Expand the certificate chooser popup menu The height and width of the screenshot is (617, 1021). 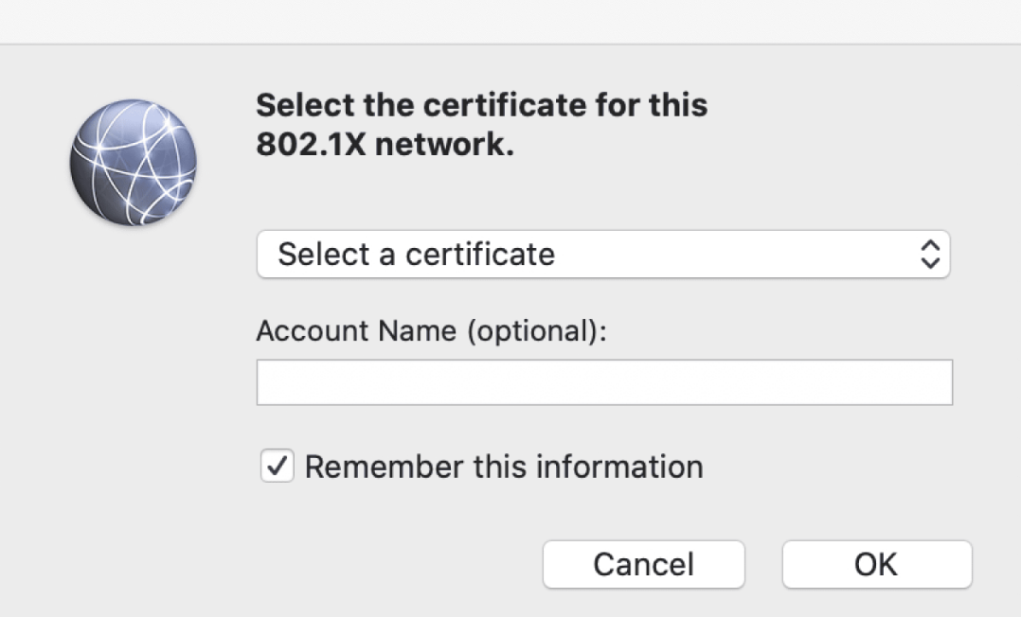[603, 254]
